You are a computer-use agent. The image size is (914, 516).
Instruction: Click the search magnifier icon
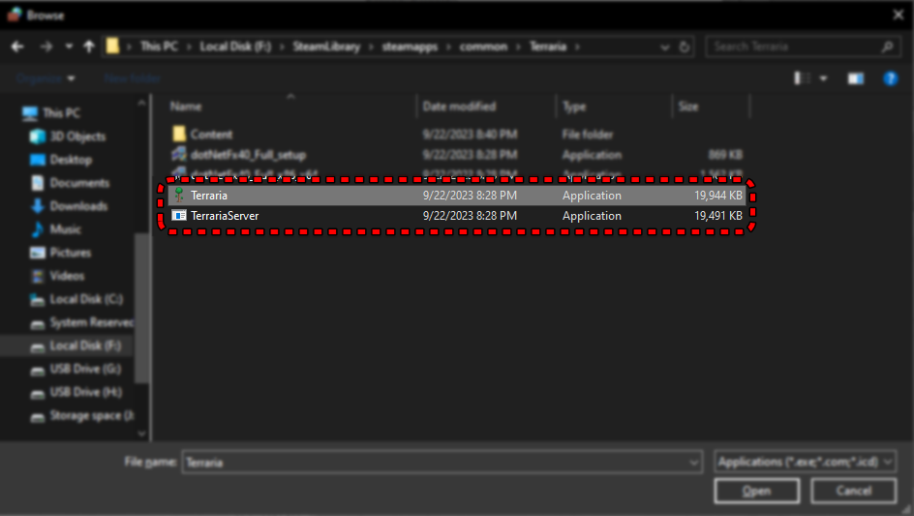(x=887, y=46)
